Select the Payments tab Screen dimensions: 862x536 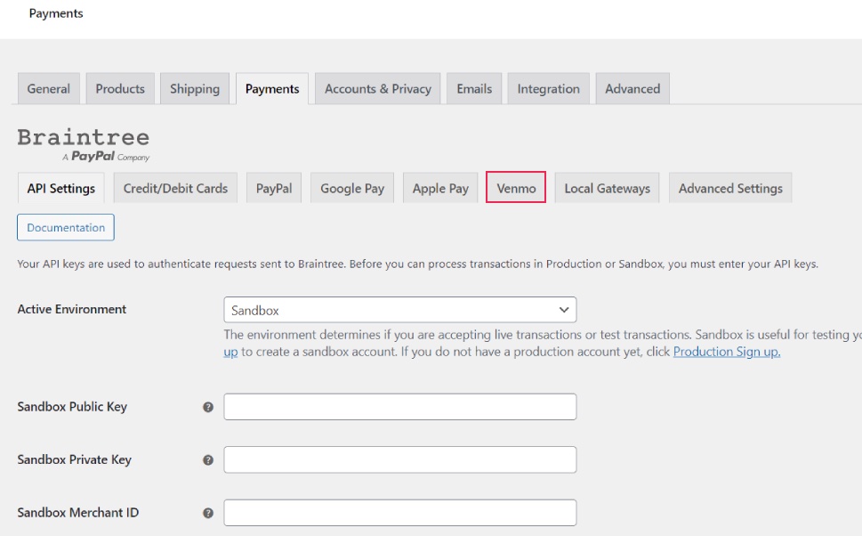pos(272,89)
